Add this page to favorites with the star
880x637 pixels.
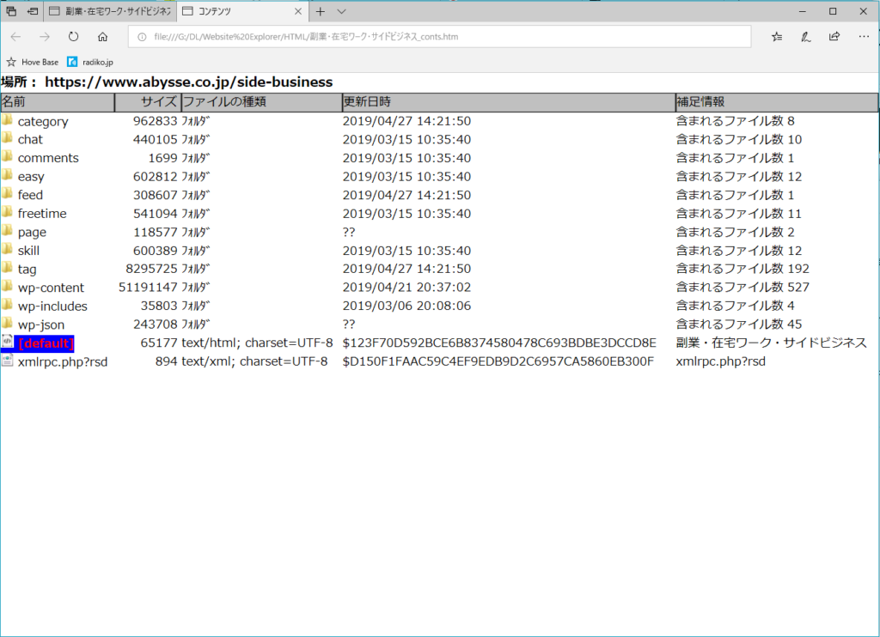777,37
